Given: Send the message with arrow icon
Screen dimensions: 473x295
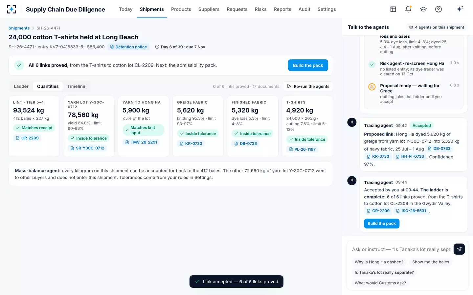Looking at the screenshot, I should [x=459, y=249].
